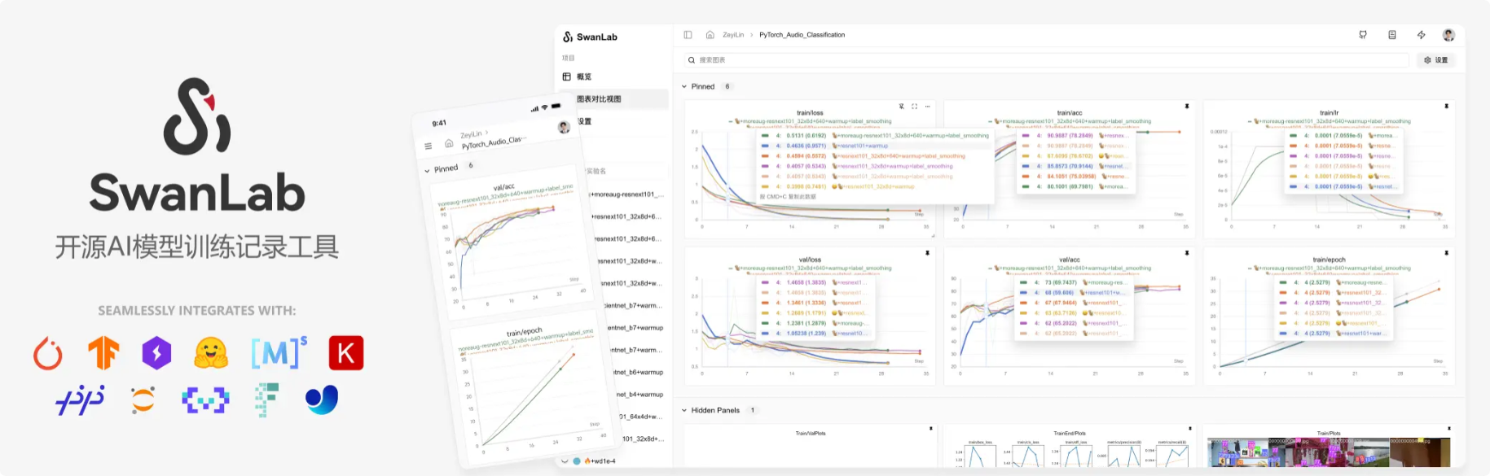
Task: Open the documentation icon in the top bar
Action: 1392,35
